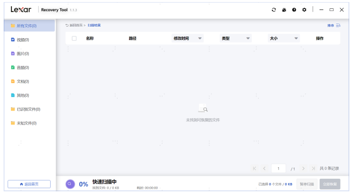Click the 扫描结果 breadcrumb link
Screen dimensions: 353x195
click(x=94, y=25)
